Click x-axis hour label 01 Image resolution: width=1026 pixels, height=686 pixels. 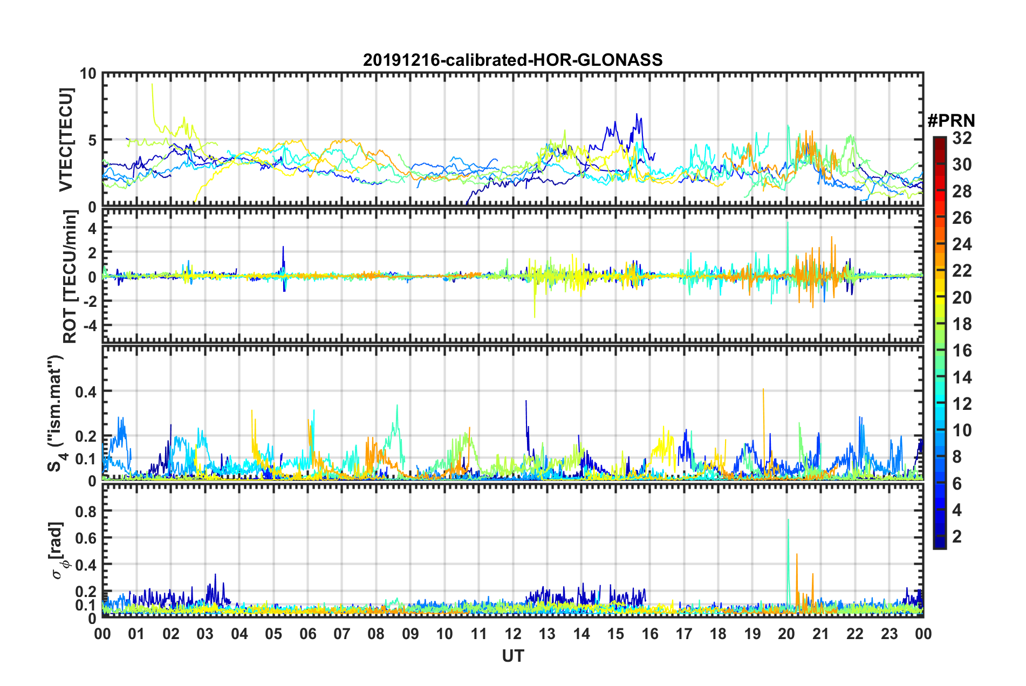point(136,633)
